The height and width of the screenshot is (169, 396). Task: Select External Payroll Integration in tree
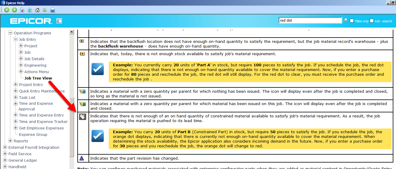[x=34, y=147]
